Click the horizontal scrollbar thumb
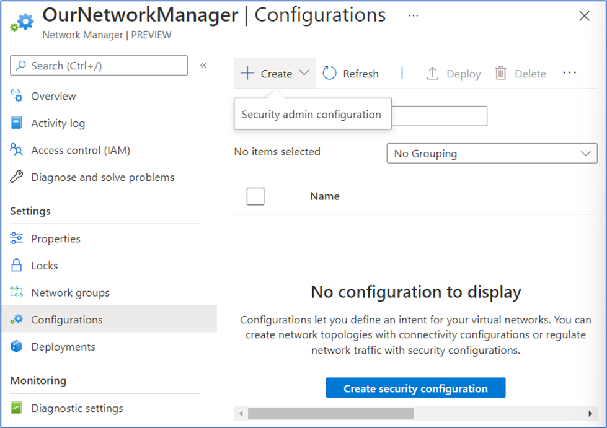Image resolution: width=607 pixels, height=428 pixels. click(332, 413)
